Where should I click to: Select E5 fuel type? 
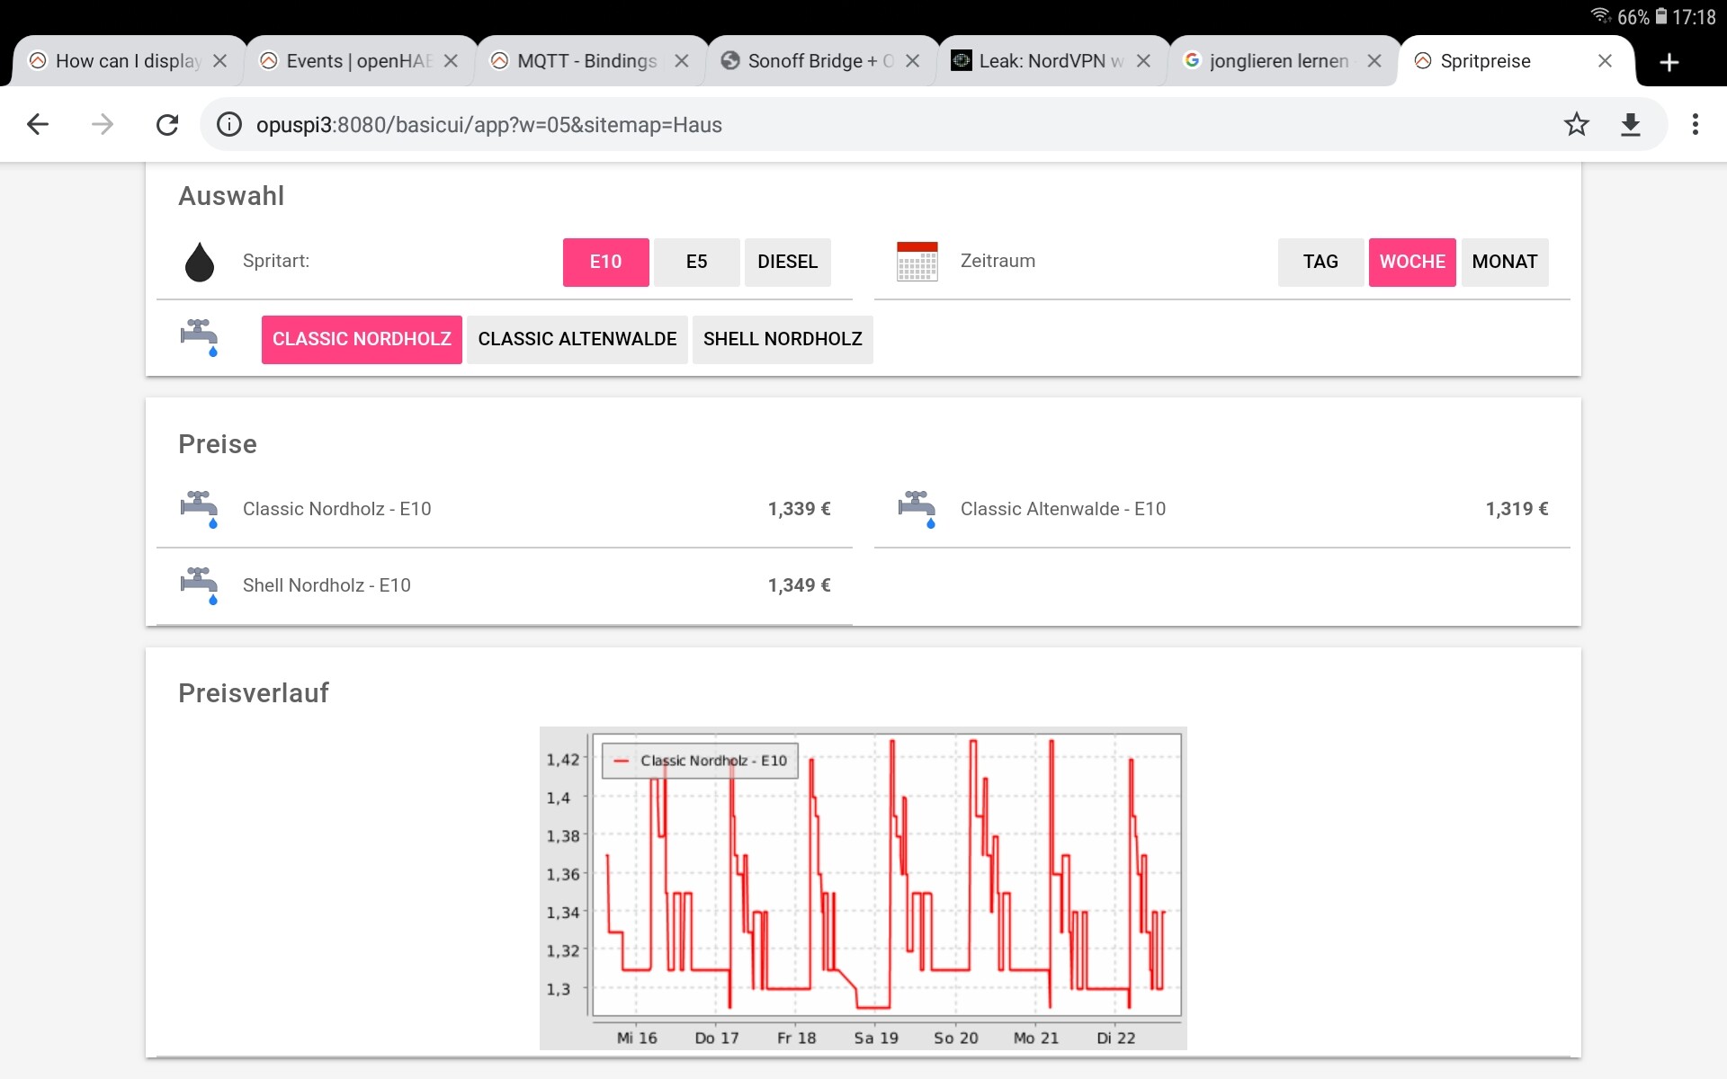696,262
